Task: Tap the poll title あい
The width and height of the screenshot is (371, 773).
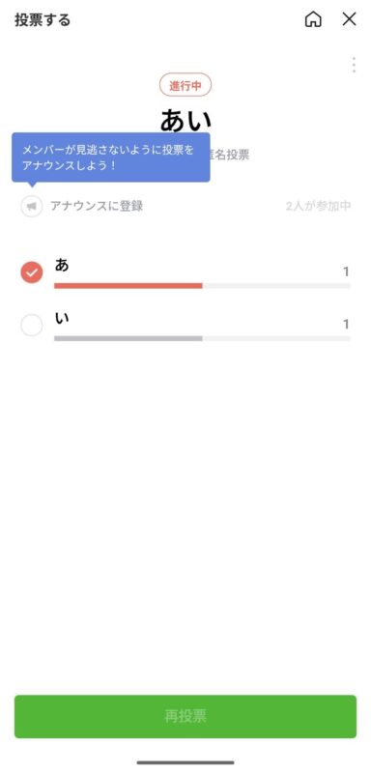Action: point(185,120)
